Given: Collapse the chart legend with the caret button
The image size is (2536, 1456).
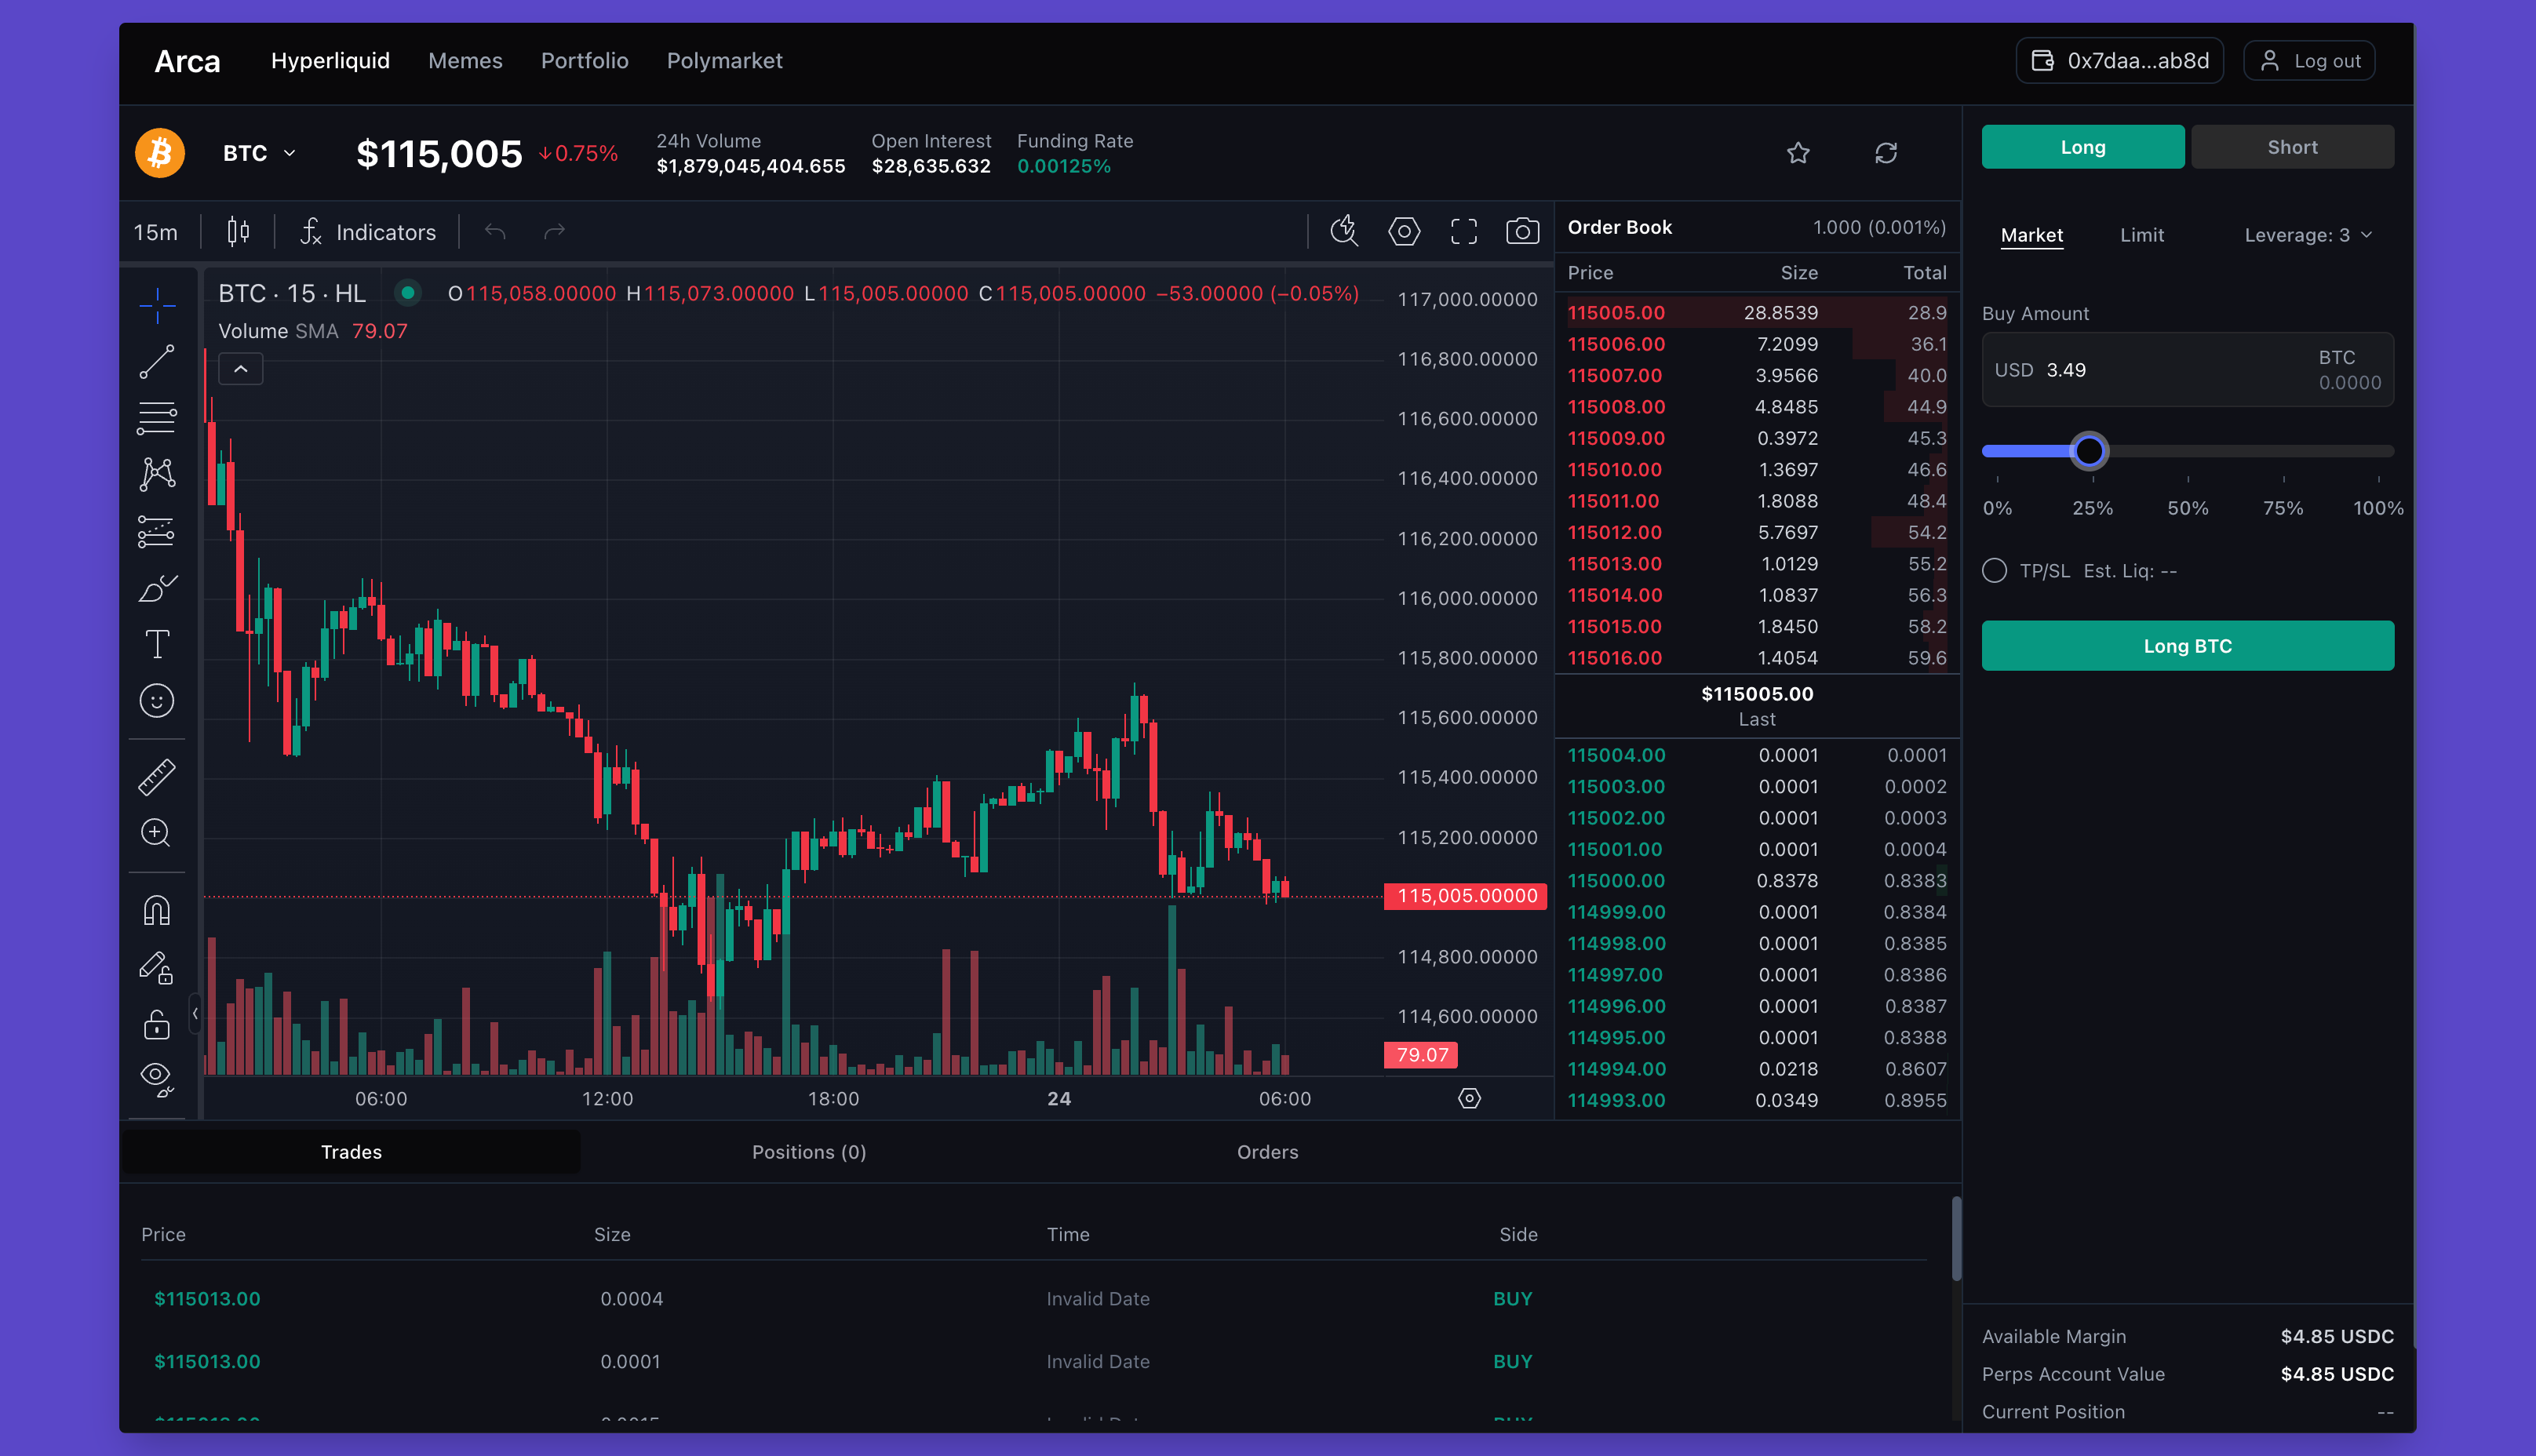Looking at the screenshot, I should [241, 369].
